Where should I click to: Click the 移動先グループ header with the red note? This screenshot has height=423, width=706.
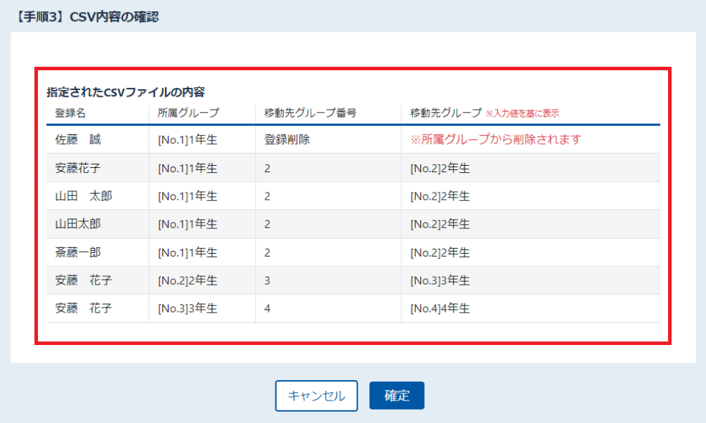(485, 113)
